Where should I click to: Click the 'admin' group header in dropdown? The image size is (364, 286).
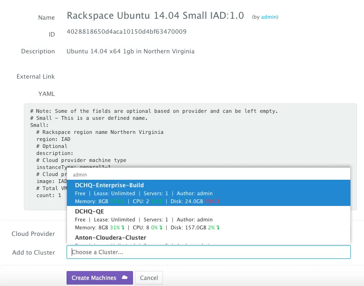click(80, 175)
